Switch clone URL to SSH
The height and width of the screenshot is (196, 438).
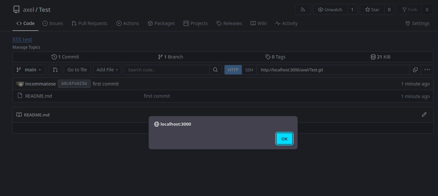(249, 70)
